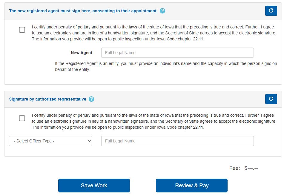
Task: Enable electronic signature consent for the new agent
Action: tap(22, 30)
